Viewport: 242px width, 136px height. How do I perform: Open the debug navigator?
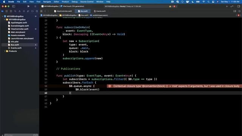[x=28, y=11]
